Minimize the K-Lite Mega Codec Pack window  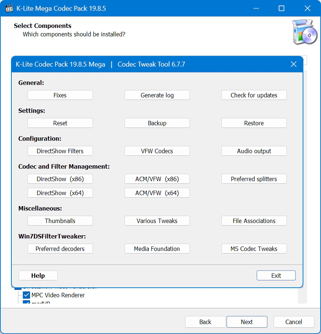pyautogui.click(x=256, y=8)
